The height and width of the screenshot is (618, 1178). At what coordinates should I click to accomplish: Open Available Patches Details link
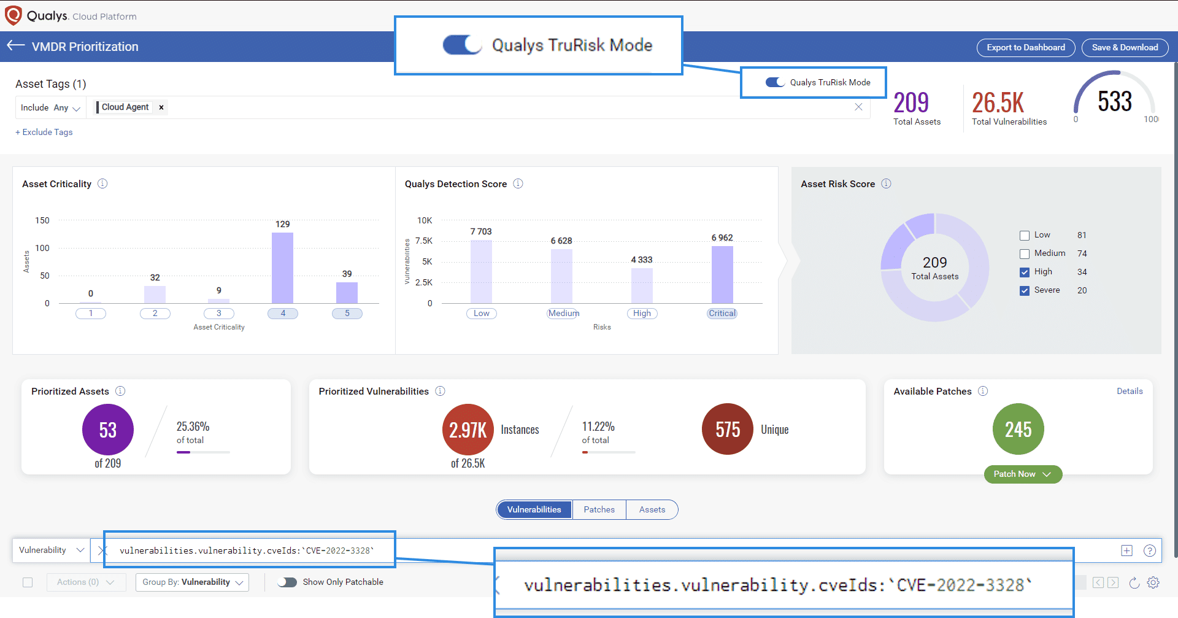tap(1130, 391)
